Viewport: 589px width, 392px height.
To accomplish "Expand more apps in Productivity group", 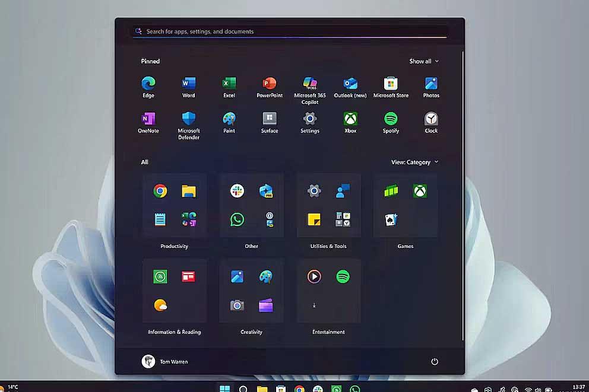I will pos(189,219).
